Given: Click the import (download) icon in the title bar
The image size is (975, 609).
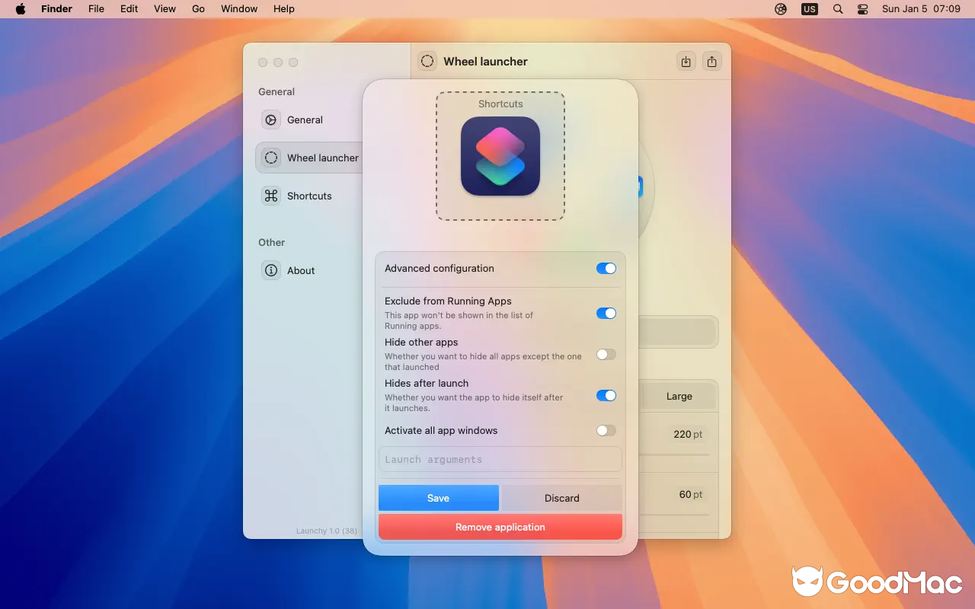Looking at the screenshot, I should coord(686,62).
